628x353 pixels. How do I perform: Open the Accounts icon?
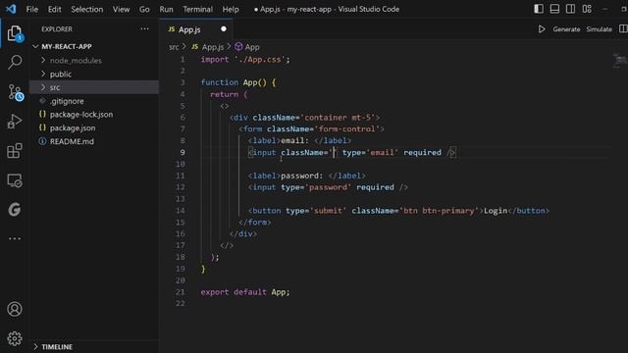pyautogui.click(x=15, y=309)
